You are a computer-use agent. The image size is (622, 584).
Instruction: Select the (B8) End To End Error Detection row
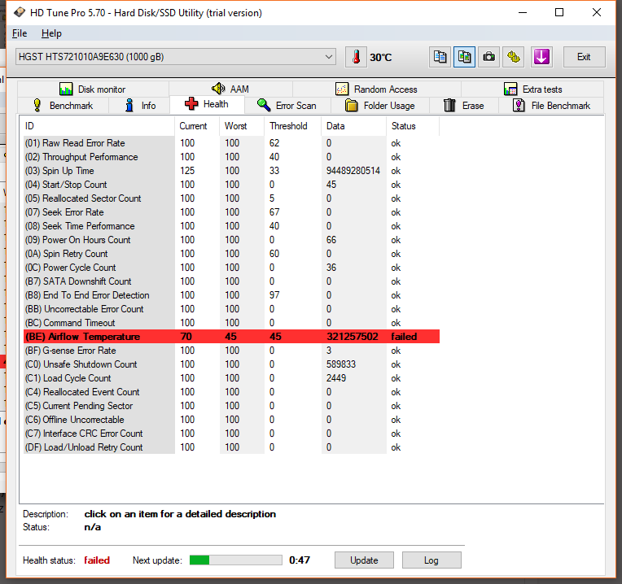pos(231,295)
